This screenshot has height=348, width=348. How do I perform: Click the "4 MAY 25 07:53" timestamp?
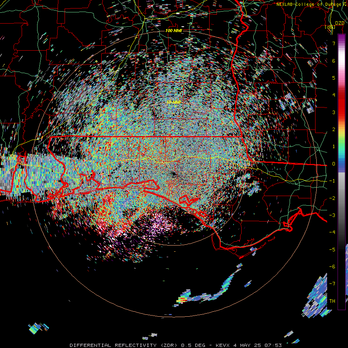258,345
